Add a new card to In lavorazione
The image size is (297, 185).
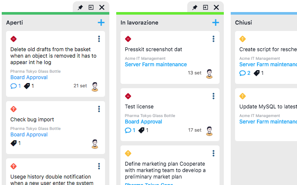tap(216, 23)
